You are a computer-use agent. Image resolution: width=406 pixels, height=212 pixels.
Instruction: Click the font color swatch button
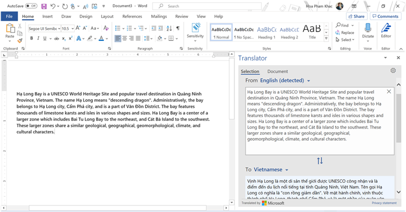coord(101,38)
